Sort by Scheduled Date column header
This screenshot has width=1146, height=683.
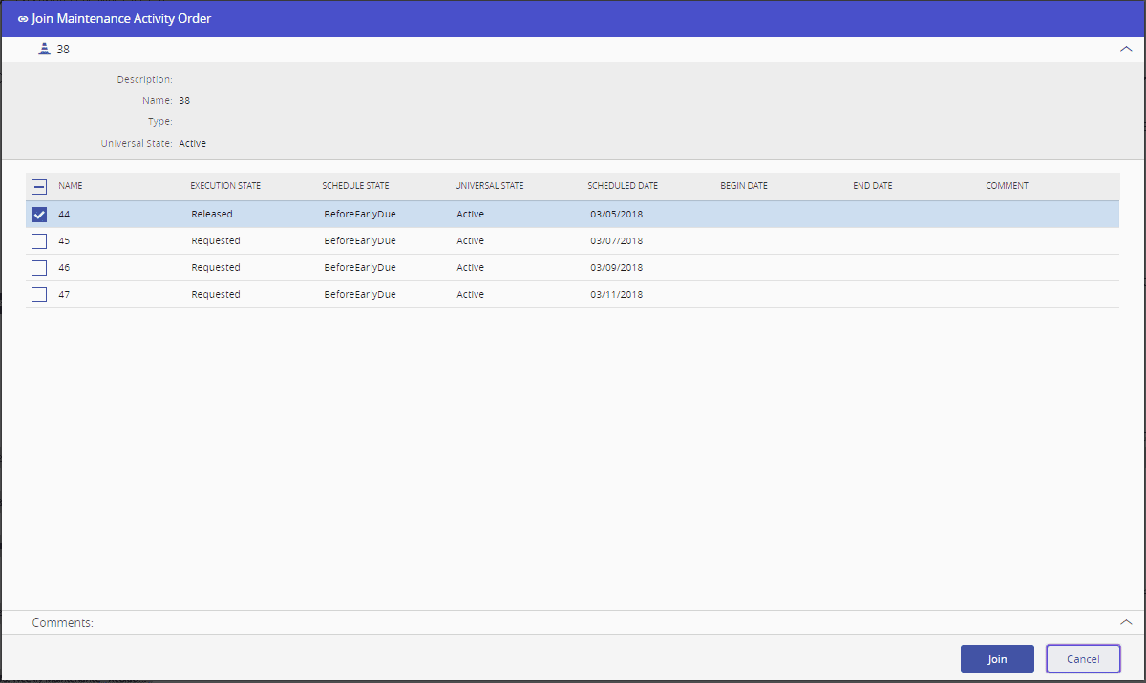623,186
